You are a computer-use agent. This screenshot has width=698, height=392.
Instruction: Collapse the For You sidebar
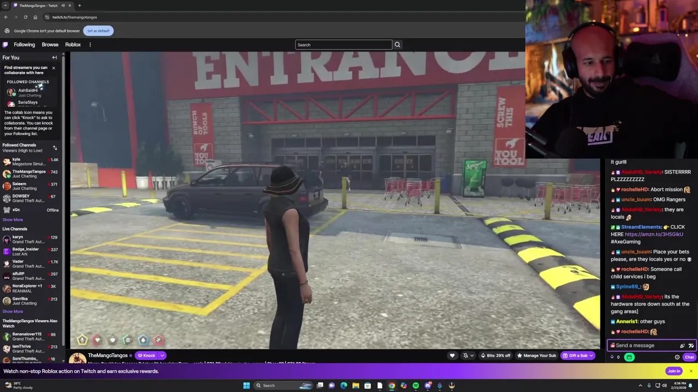[x=55, y=57]
